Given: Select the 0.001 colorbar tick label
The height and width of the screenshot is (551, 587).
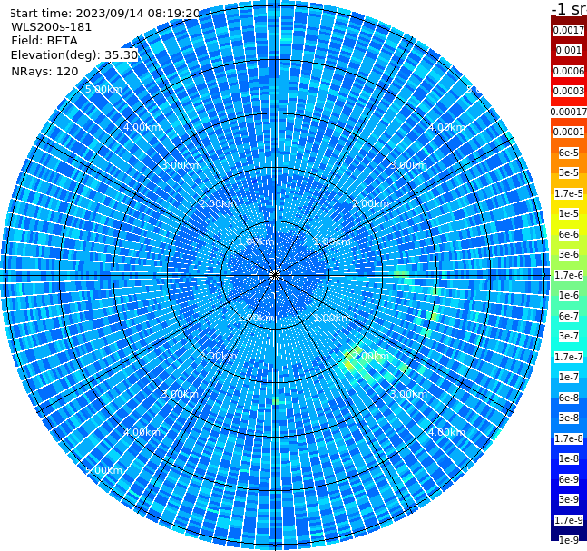Looking at the screenshot, I should (569, 50).
